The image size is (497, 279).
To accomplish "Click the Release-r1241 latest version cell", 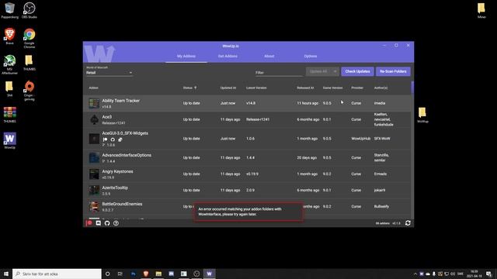I will pos(258,119).
